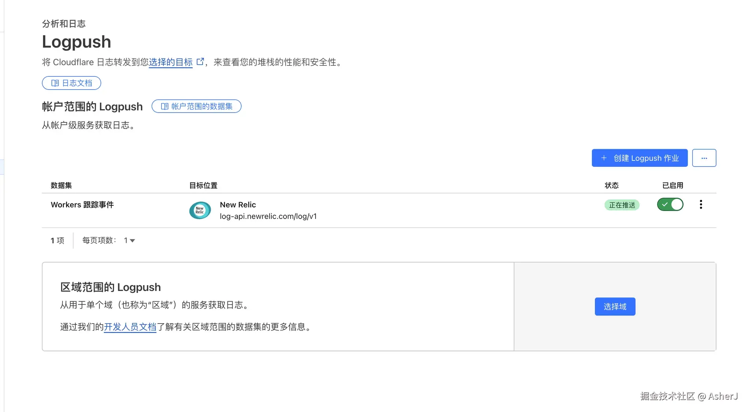Open the 开发人员文档 link
Screen dimensions: 749x412
click(x=130, y=327)
